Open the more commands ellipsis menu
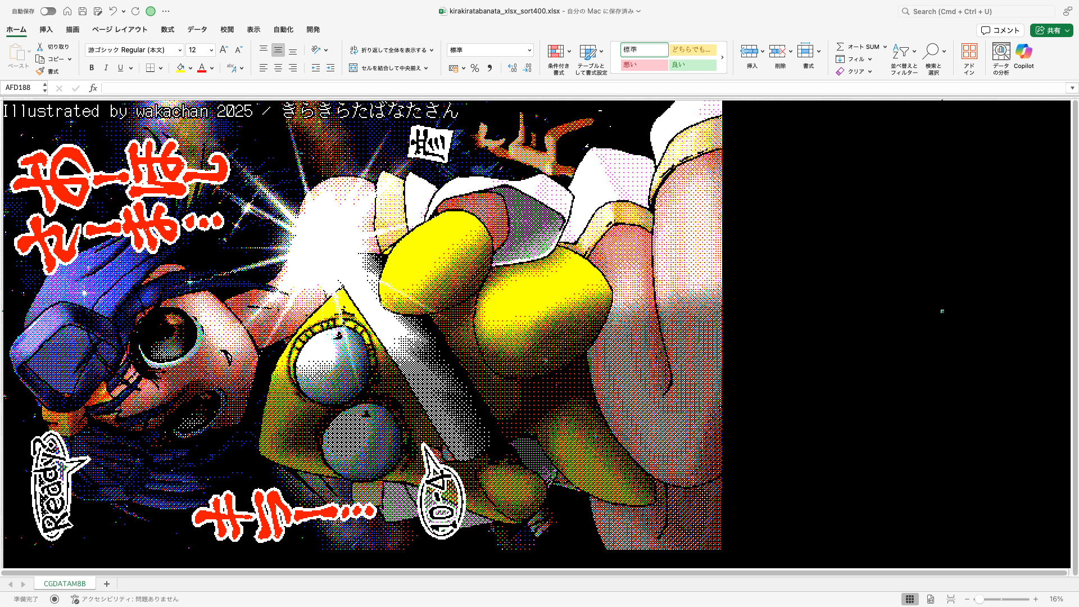The height and width of the screenshot is (607, 1079). tap(166, 11)
